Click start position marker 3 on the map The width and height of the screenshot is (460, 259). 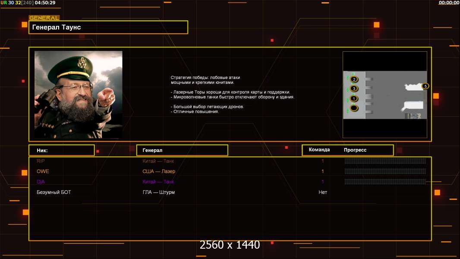point(354,88)
